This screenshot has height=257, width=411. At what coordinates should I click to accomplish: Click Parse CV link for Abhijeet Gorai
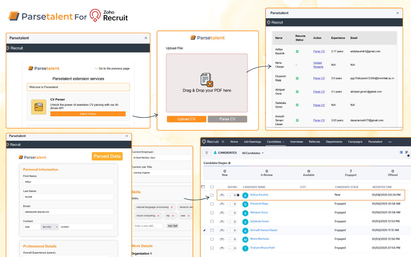319,92
